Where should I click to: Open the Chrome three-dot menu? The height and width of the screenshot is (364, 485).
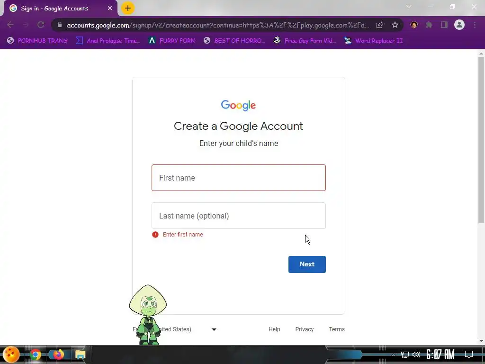[475, 25]
